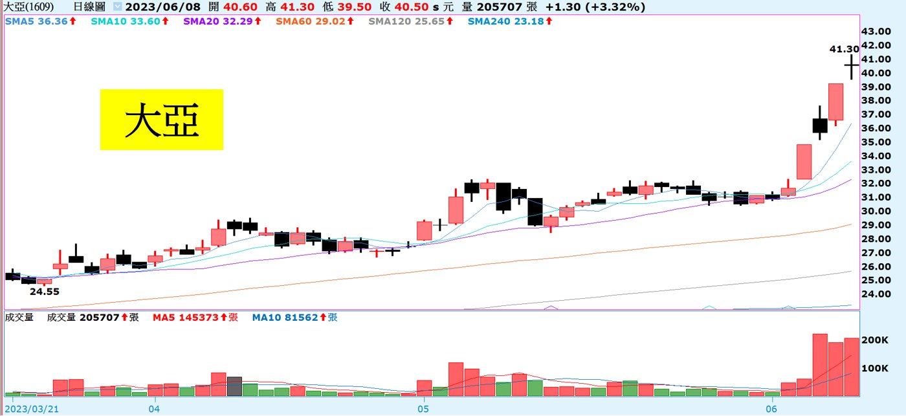Click the tallest red volume bar in June
The height and width of the screenshot is (416, 906).
[x=820, y=364]
